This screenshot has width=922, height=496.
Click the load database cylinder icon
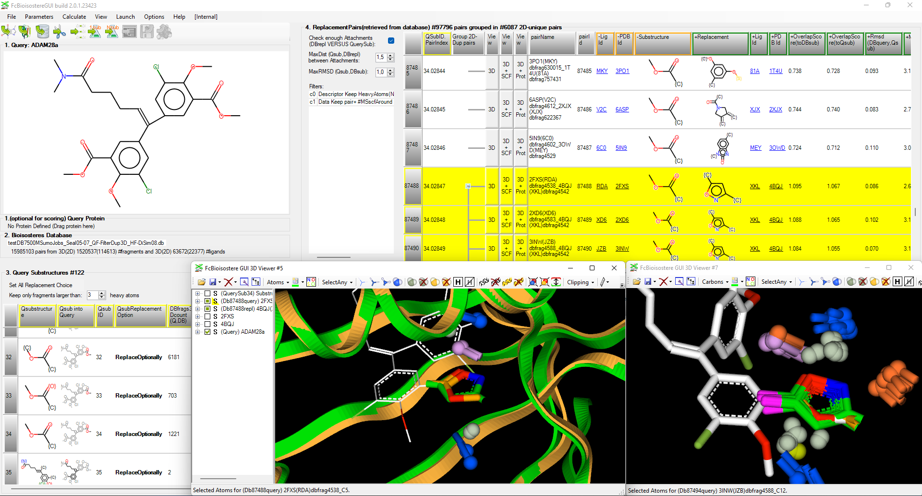coord(42,32)
